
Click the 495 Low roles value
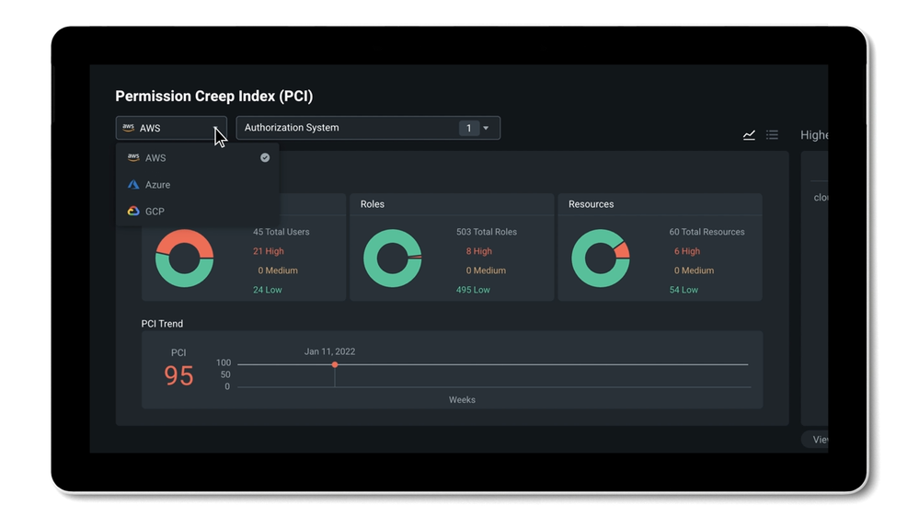click(x=473, y=290)
